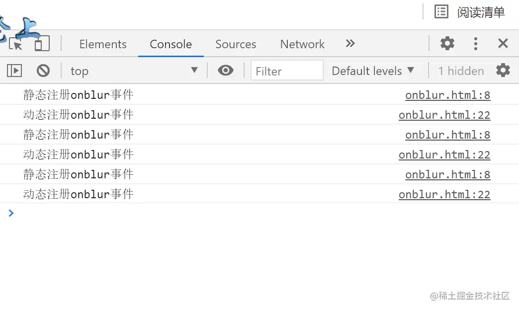
Task: Open the Default levels dropdown
Action: [373, 71]
